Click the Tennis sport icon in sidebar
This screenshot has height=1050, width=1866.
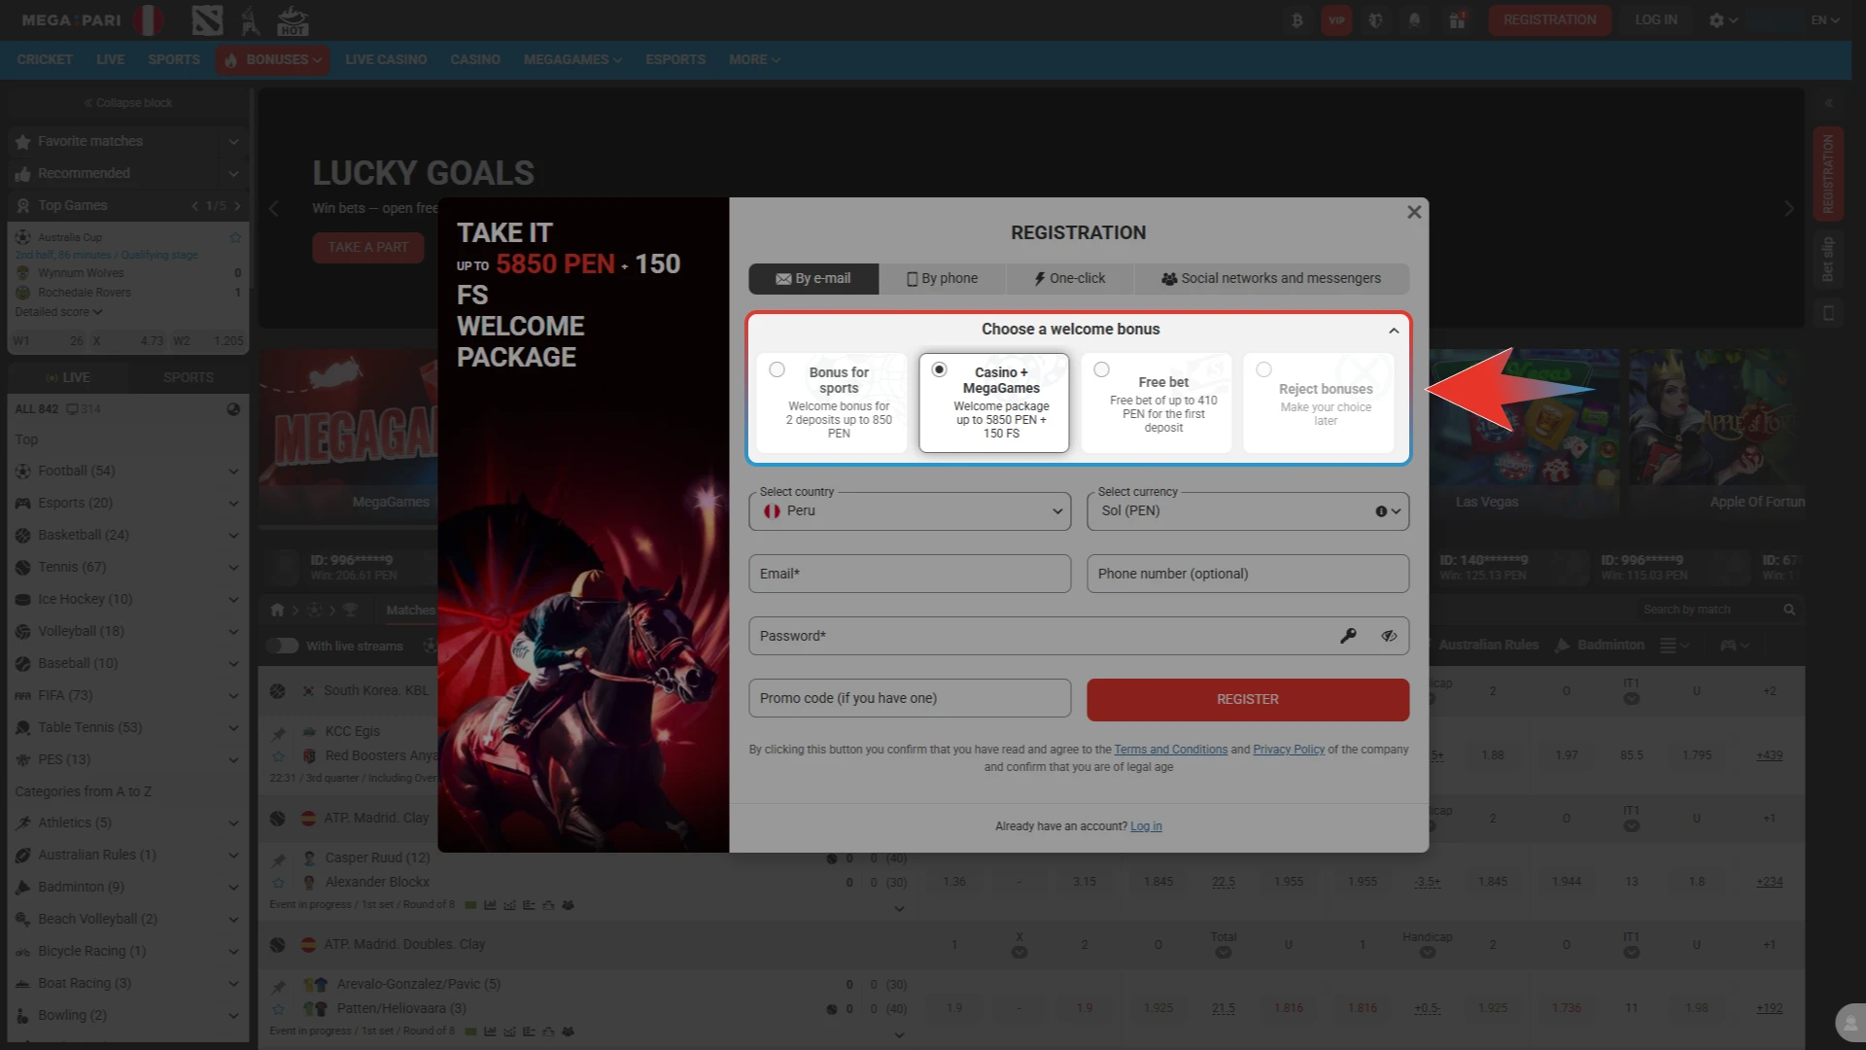tap(23, 568)
